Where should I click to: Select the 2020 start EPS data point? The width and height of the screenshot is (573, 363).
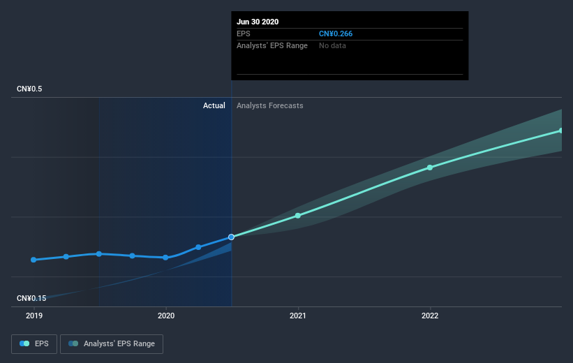tap(165, 258)
